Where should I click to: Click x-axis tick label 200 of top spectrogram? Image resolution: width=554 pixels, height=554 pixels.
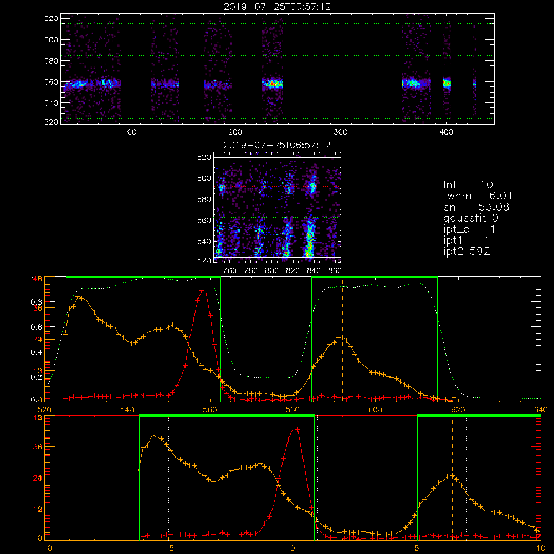click(x=235, y=132)
